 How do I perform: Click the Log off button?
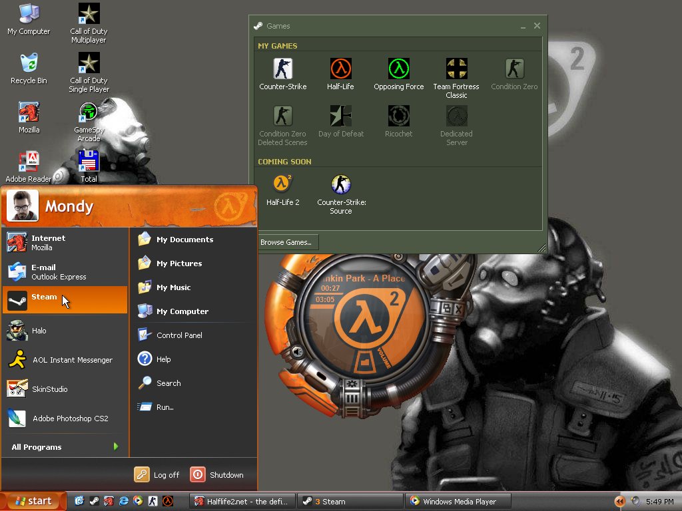157,474
